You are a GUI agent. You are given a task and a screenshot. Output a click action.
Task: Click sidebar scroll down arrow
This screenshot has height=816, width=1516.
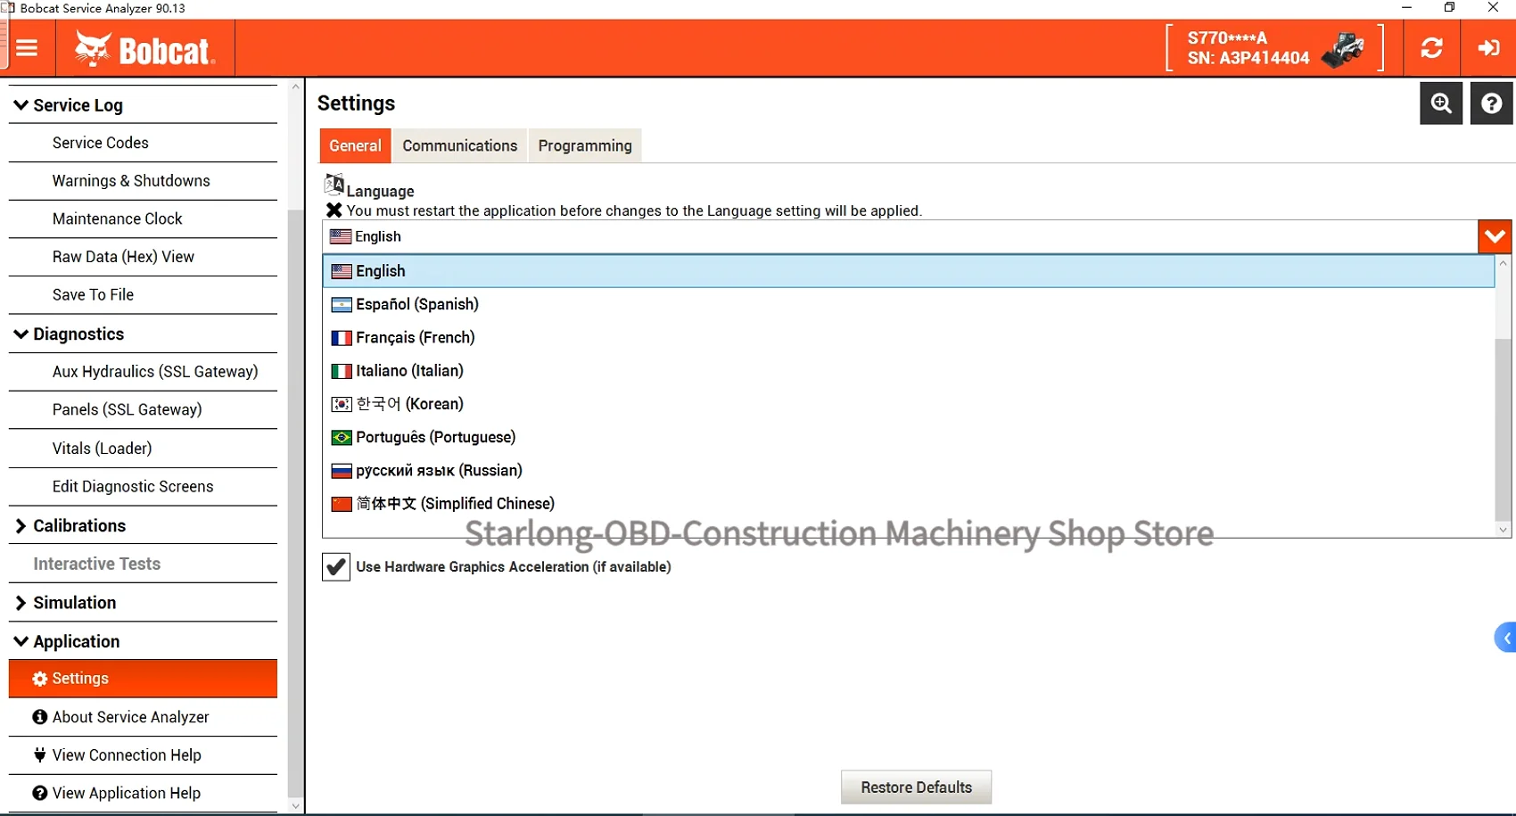(x=296, y=806)
